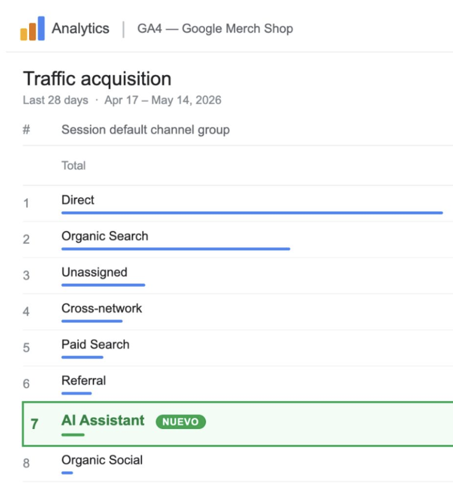Open the Last 28 days date range
The image size is (453, 485).
coord(55,100)
